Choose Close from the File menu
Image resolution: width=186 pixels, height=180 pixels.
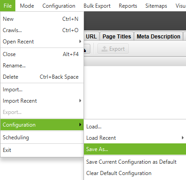42,54
